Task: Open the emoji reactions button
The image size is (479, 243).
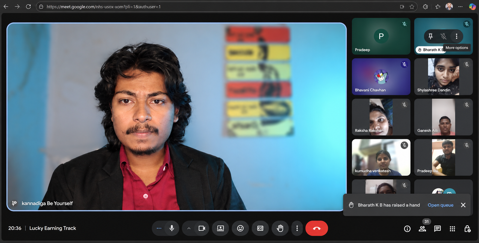Action: click(x=240, y=228)
